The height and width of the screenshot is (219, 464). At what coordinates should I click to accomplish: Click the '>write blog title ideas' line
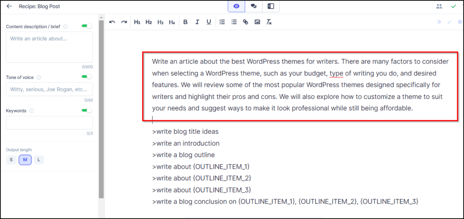pyautogui.click(x=185, y=131)
